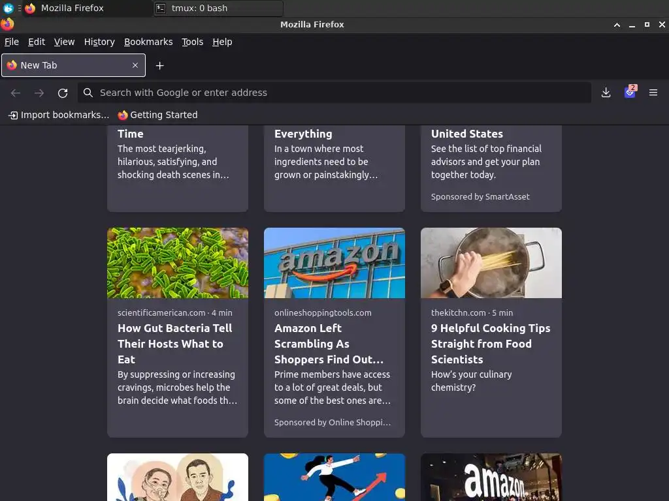Viewport: 669px width, 501px height.
Task: Click the card title ending in Time
Action: 131,134
